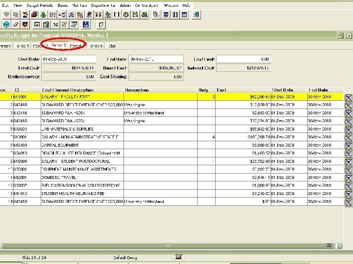
Task: Select the SALARY - FACULTY FT/PT row
Action: coord(172,97)
